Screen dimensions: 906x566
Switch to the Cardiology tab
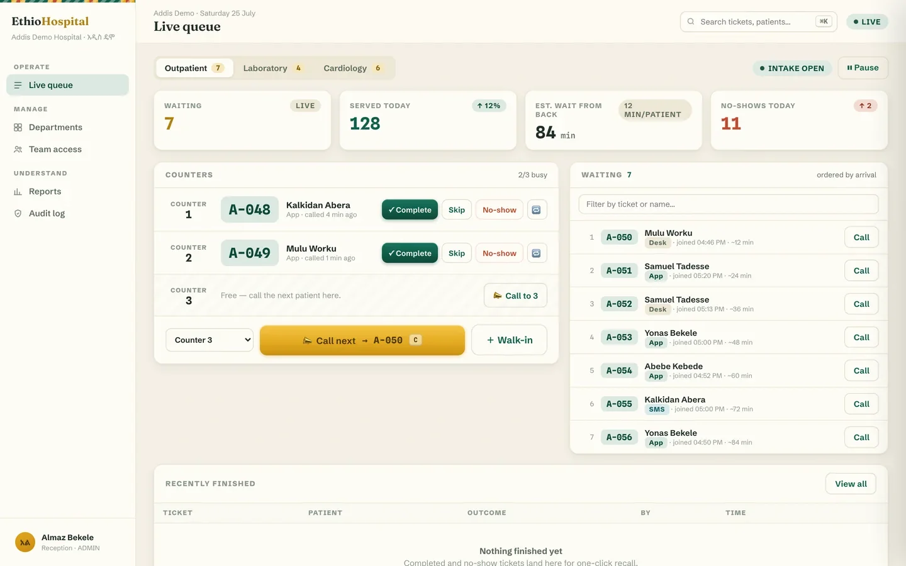[354, 68]
